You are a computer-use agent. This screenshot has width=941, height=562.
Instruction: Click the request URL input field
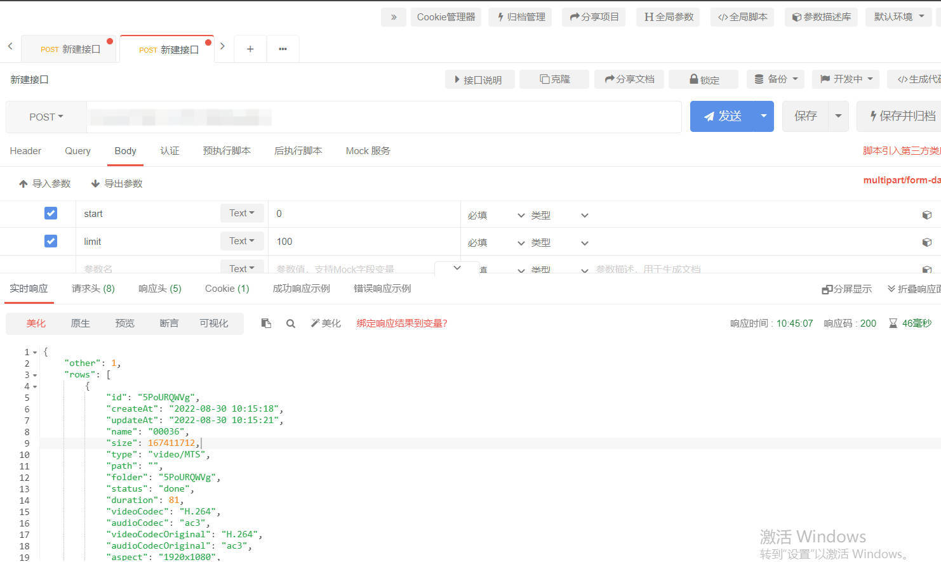[384, 117]
